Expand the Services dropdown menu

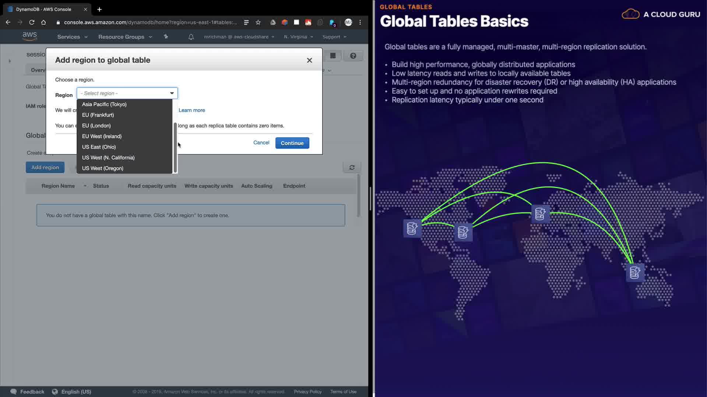(x=72, y=37)
